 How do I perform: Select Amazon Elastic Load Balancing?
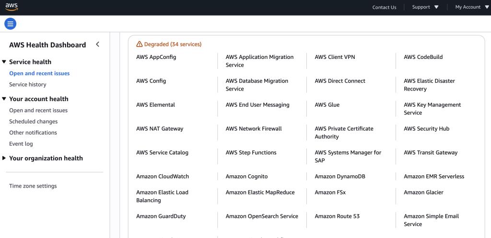[162, 196]
